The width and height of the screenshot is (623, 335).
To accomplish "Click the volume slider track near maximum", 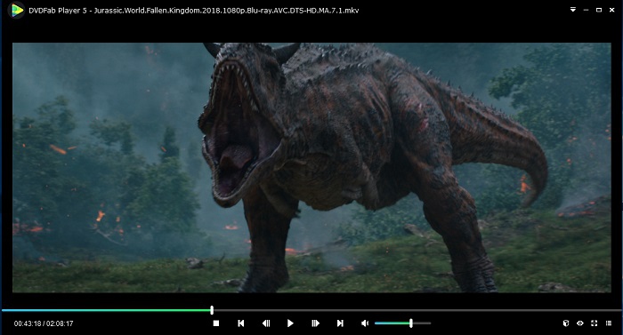I will [x=427, y=323].
